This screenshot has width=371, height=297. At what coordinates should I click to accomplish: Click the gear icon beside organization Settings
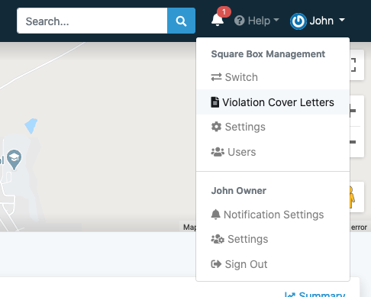coord(216,127)
